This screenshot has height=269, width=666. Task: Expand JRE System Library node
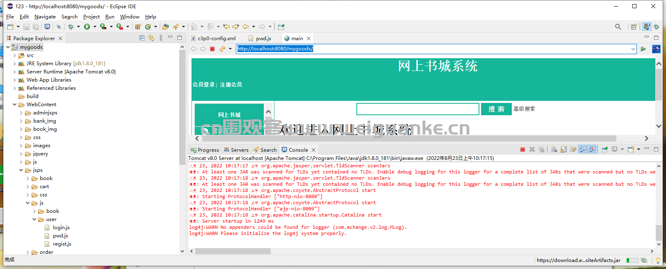pyautogui.click(x=15, y=64)
